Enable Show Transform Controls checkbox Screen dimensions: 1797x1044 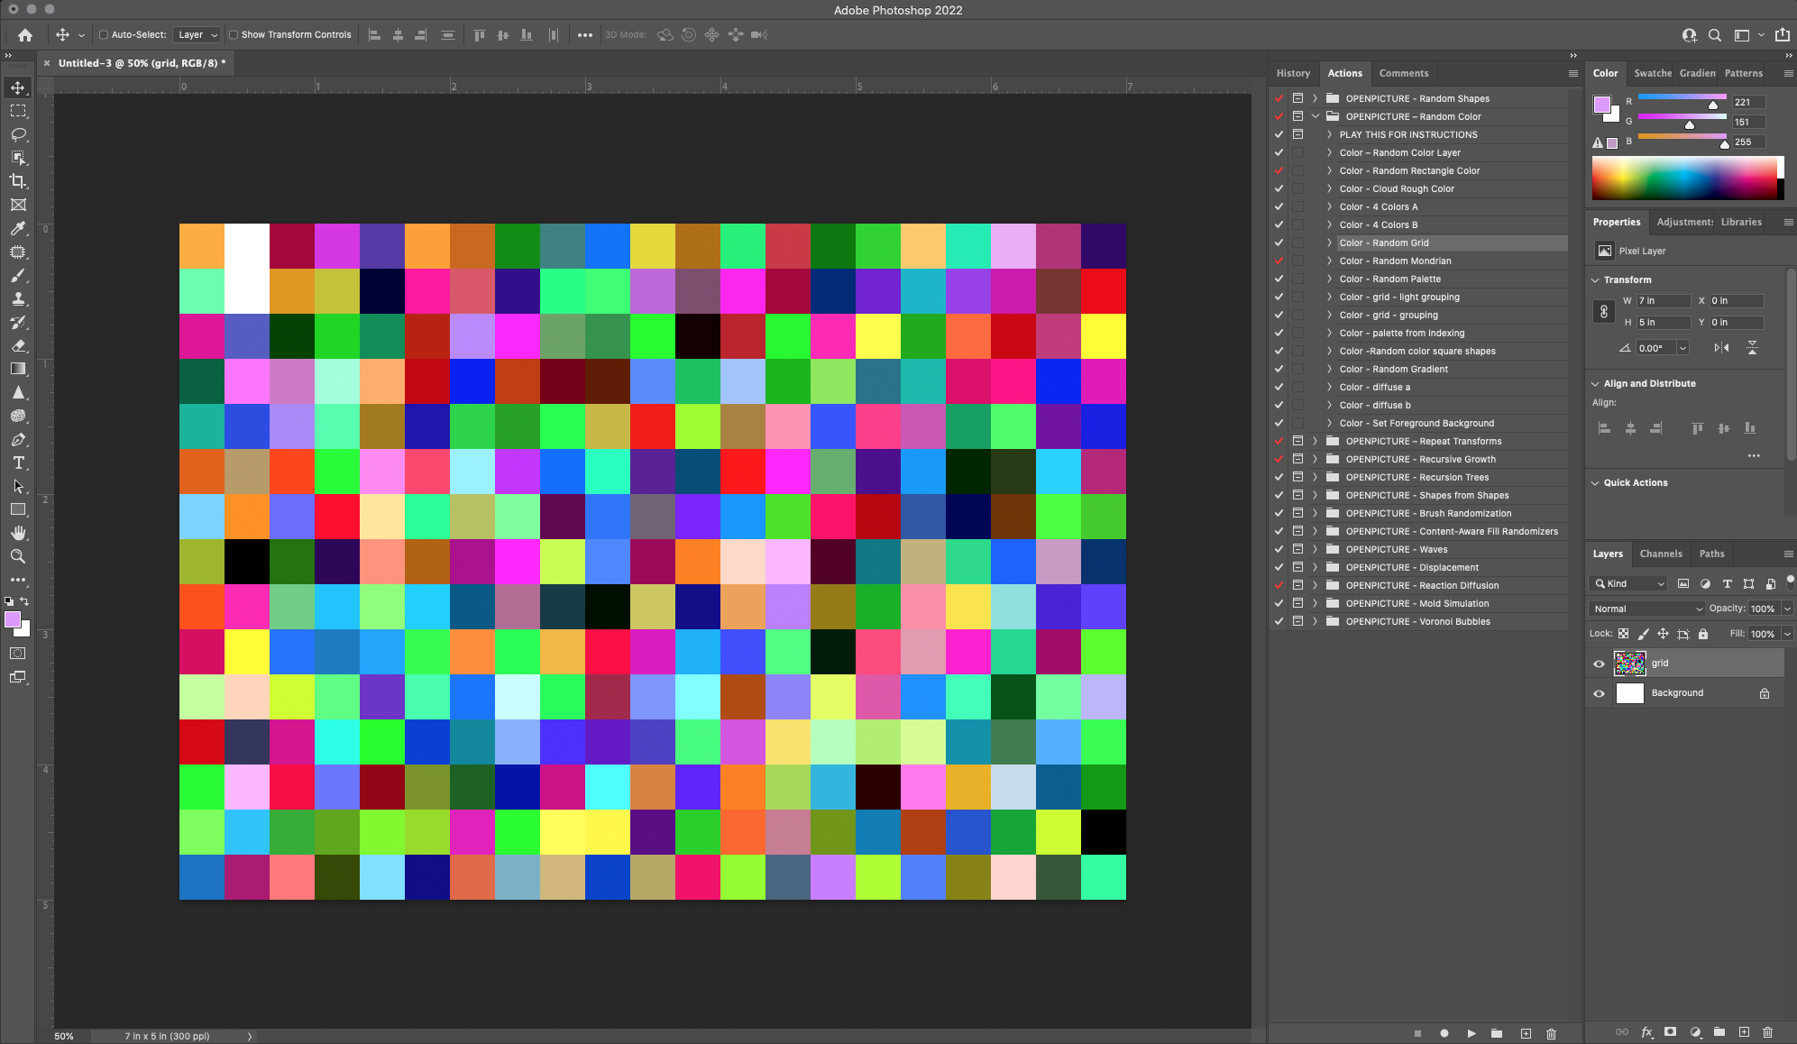[234, 35]
